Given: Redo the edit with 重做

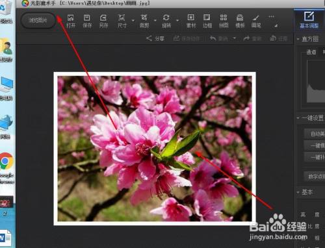Looking at the screenshot, I should [252, 39].
